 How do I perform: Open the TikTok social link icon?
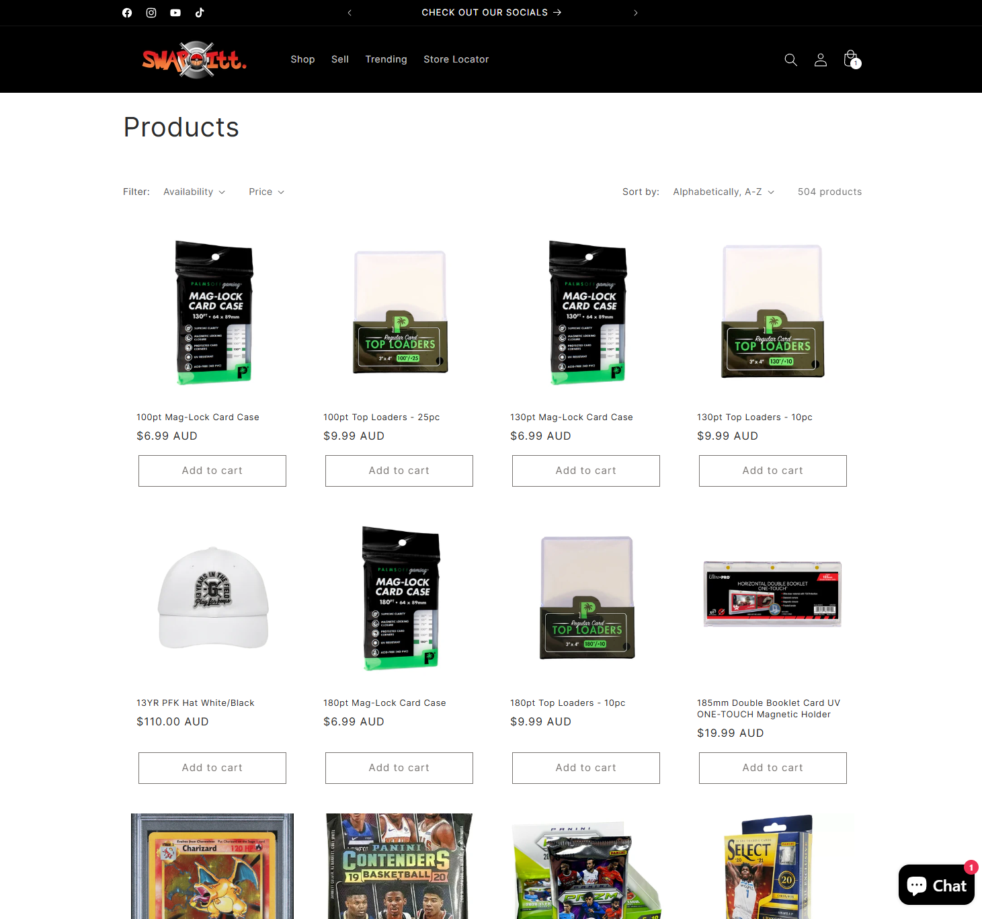[x=200, y=13]
